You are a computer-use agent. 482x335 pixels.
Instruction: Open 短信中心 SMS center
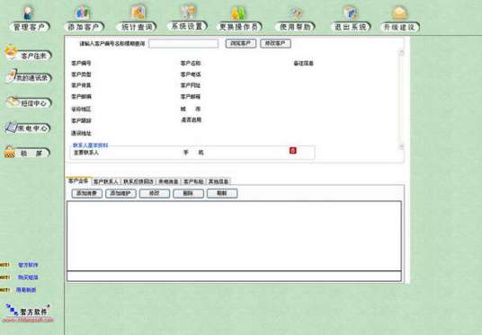tap(29, 102)
